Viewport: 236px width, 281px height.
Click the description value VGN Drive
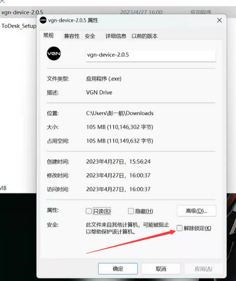pos(99,92)
